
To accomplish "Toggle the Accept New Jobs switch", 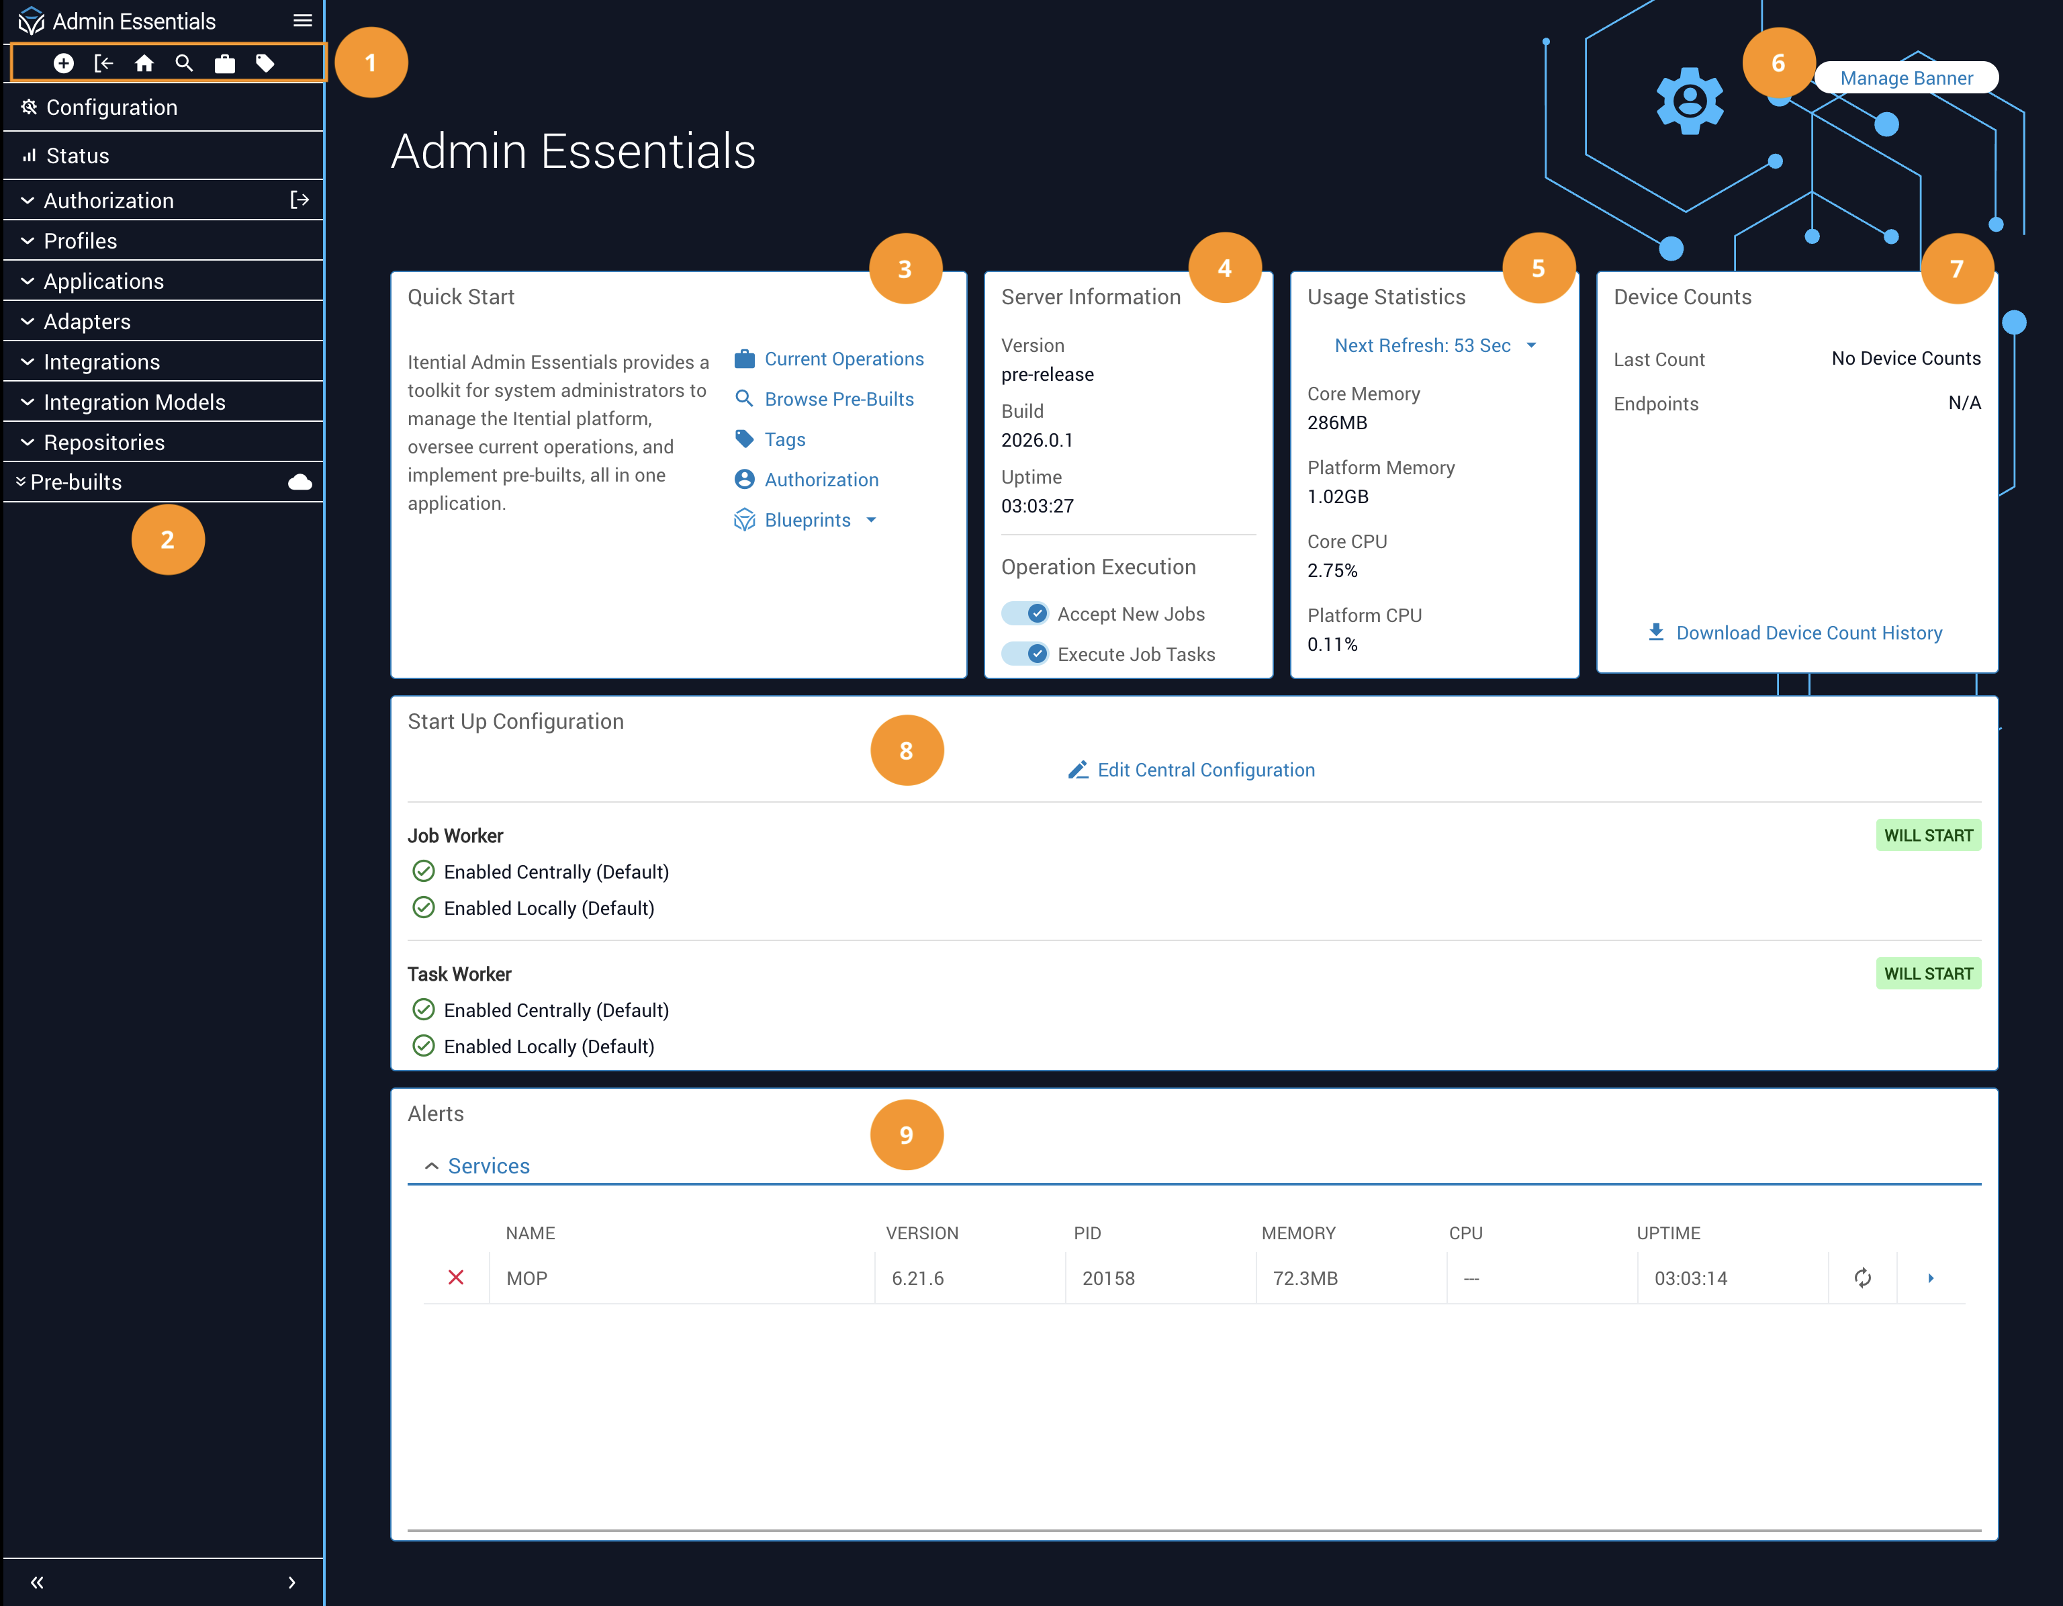I will tap(1025, 614).
